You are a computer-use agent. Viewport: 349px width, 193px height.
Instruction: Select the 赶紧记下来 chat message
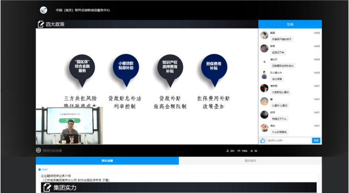click(x=278, y=53)
